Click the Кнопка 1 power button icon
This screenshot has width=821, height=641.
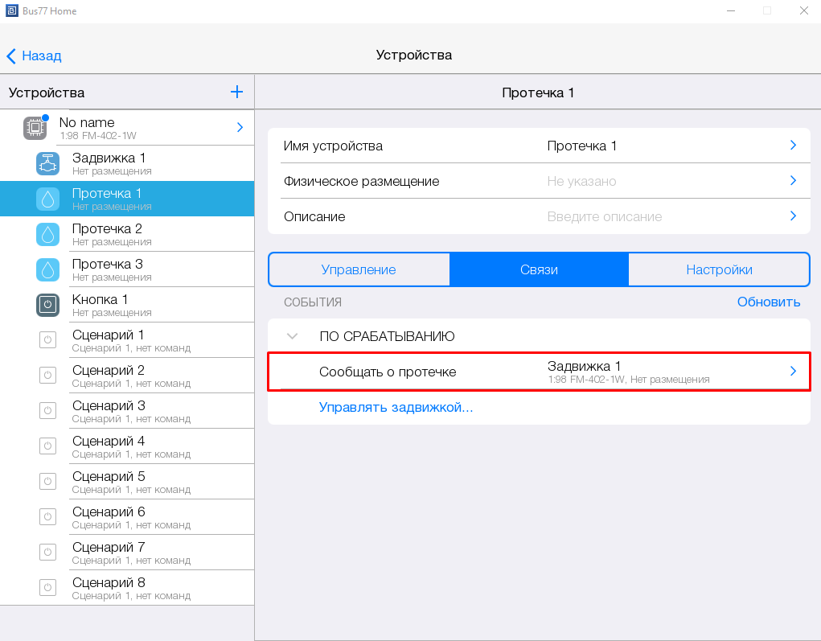[x=48, y=305]
